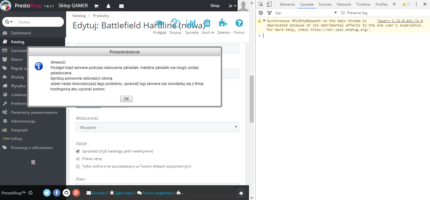Toggle the Pokaż cenę checkbox
Screen dimensions: 430x200
pyautogui.click(x=78, y=159)
